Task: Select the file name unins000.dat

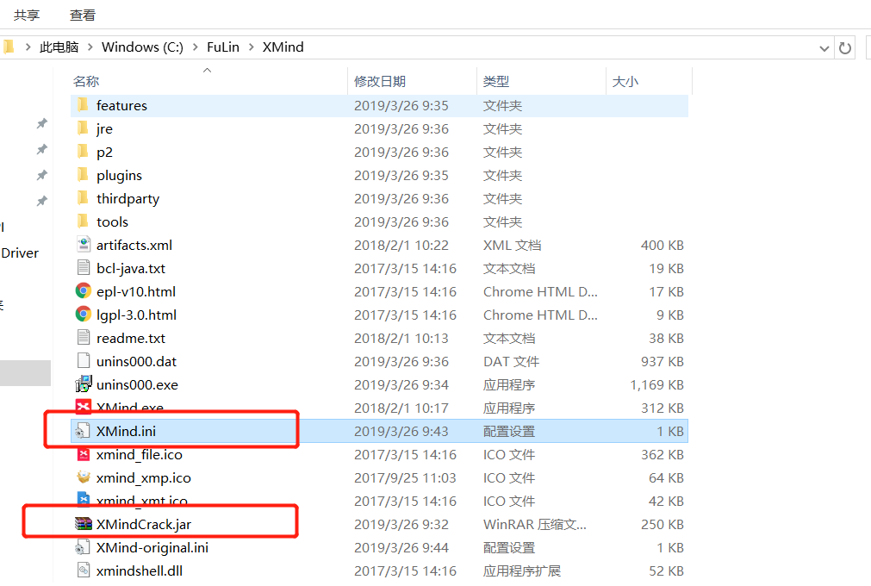Action: (137, 362)
